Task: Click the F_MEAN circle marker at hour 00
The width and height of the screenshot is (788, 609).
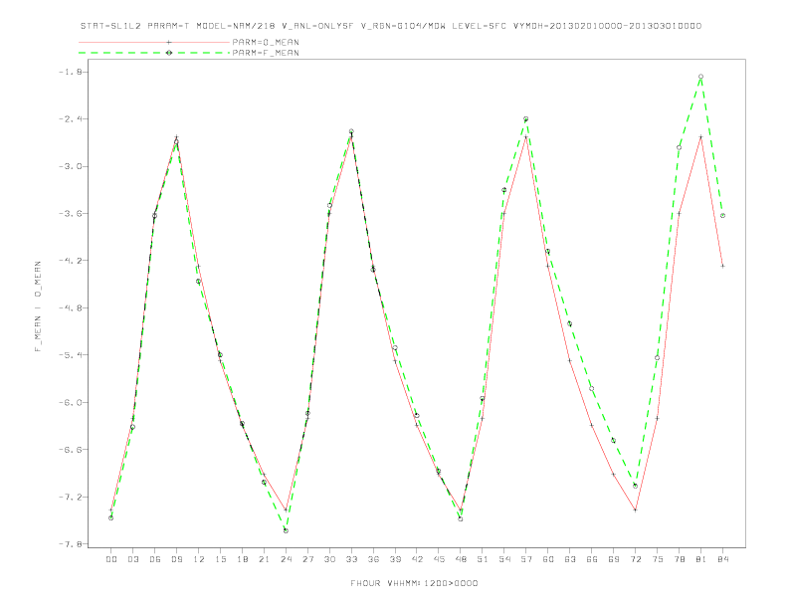Action: [111, 518]
